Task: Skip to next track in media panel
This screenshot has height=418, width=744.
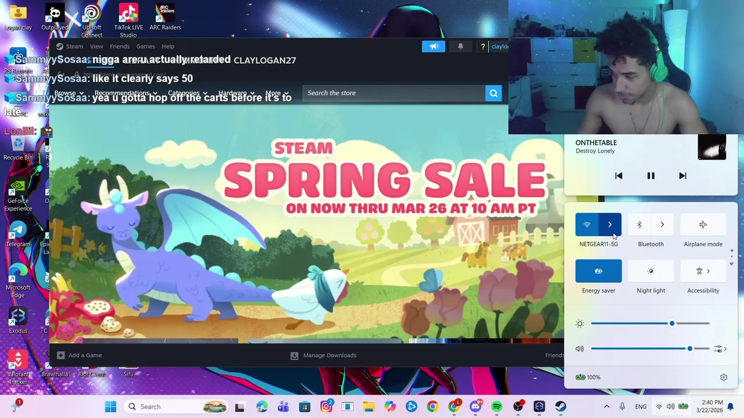Action: (x=682, y=176)
